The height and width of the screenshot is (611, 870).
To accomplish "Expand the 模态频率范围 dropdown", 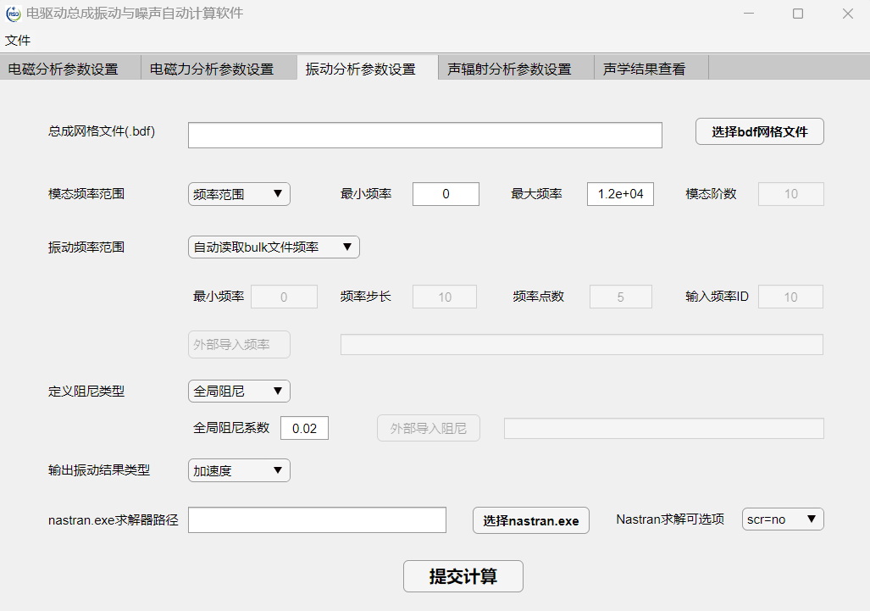I will click(239, 194).
